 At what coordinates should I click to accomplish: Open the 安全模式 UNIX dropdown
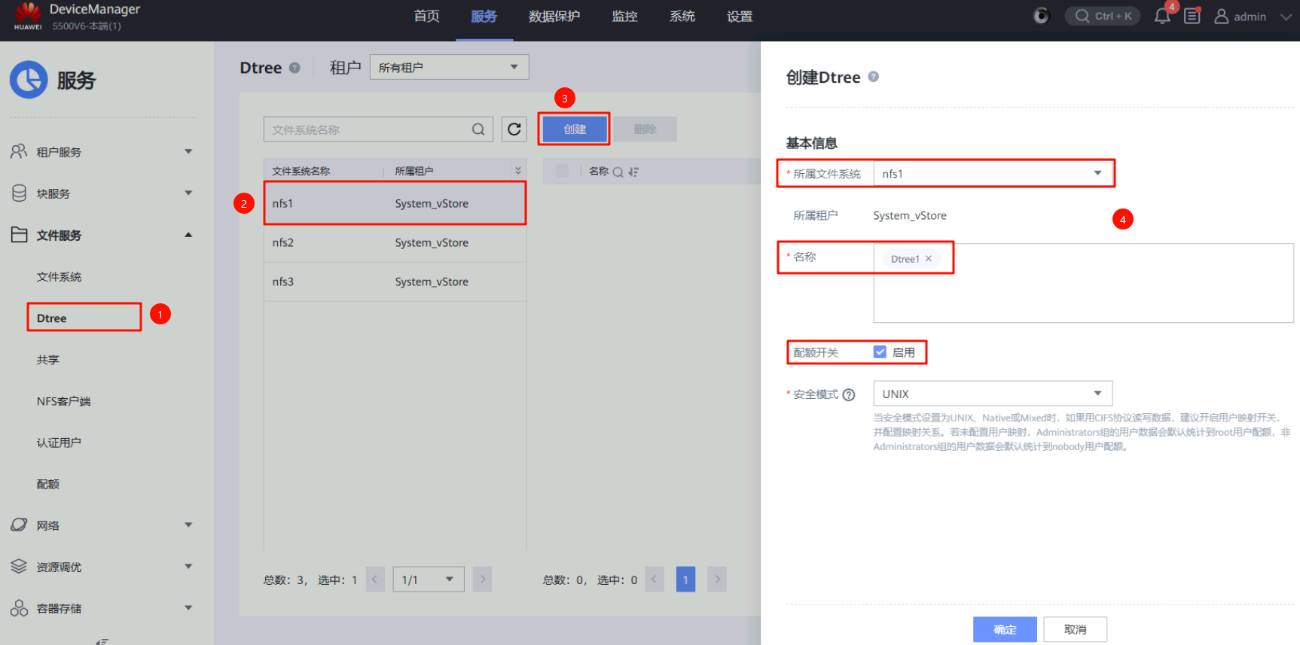tap(992, 394)
